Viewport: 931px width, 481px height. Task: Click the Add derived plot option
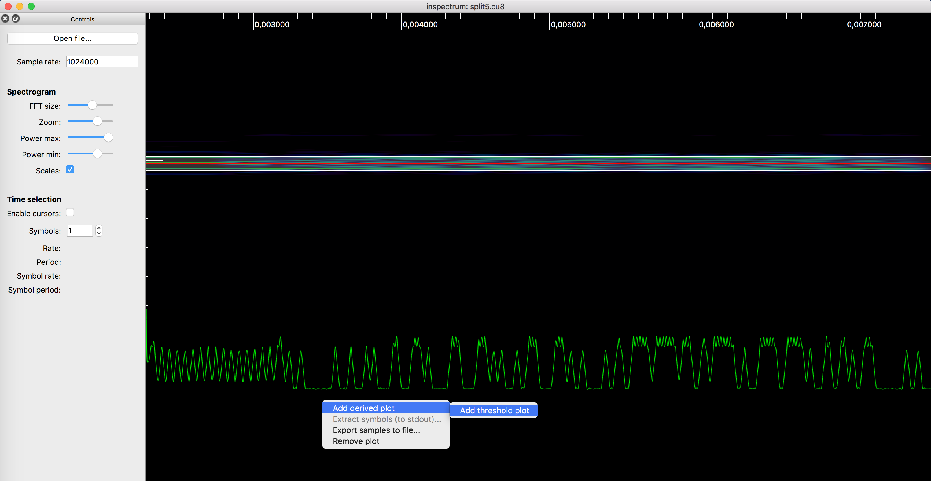[x=363, y=408]
